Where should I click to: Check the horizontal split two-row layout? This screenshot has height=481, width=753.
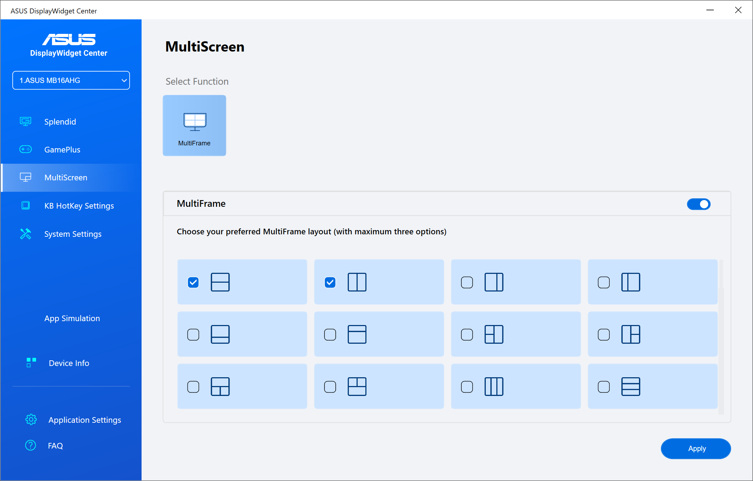tap(194, 282)
